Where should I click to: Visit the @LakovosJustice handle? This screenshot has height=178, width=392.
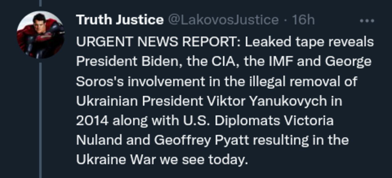pos(223,20)
